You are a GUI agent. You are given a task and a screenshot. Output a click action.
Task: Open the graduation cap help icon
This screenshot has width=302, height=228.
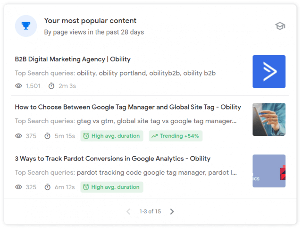tap(280, 26)
